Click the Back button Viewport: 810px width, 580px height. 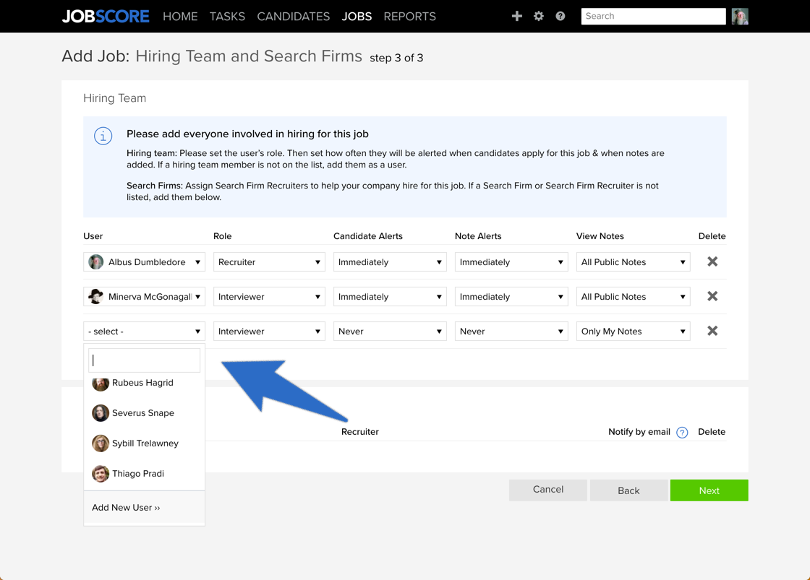pos(628,490)
